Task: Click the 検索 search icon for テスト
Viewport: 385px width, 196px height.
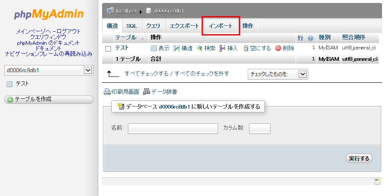Action: tap(199, 48)
